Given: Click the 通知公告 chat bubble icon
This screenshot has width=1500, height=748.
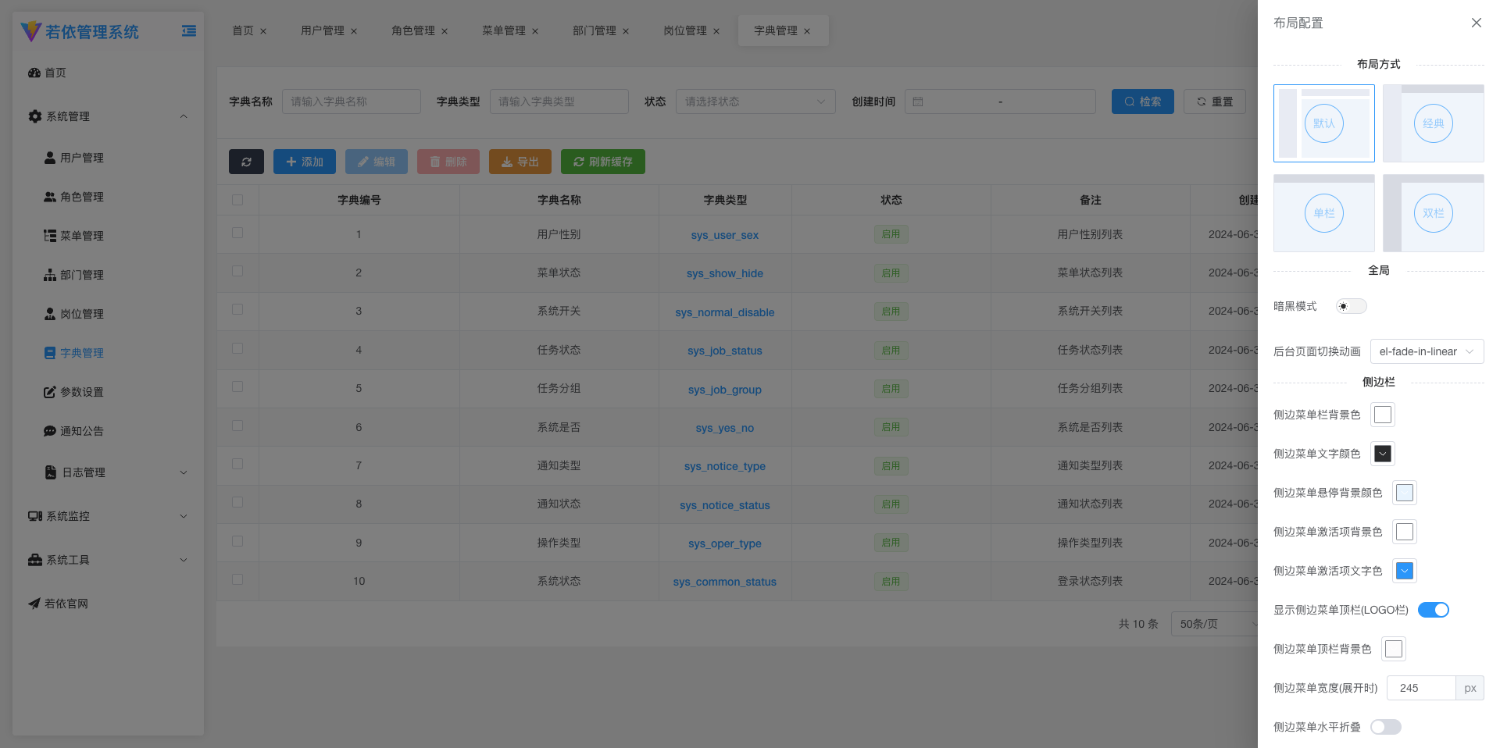Looking at the screenshot, I should point(50,431).
